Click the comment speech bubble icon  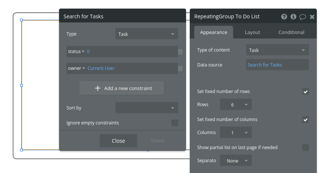click(x=303, y=17)
